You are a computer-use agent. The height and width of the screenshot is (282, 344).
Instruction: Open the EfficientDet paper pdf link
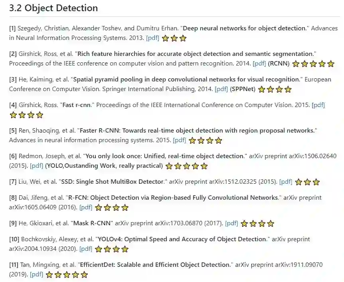(37, 274)
